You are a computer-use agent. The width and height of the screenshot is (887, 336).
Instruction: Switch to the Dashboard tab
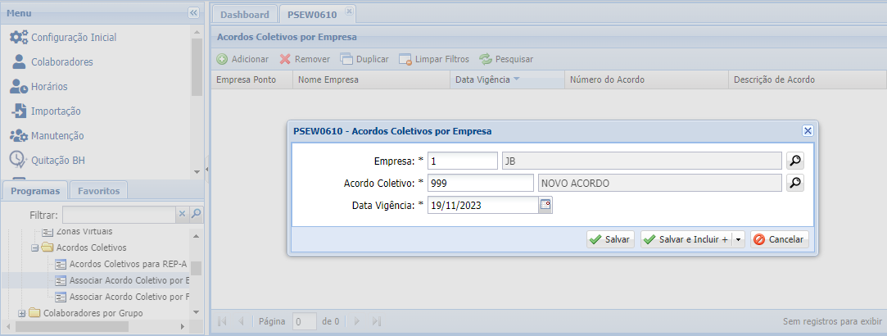(x=244, y=14)
